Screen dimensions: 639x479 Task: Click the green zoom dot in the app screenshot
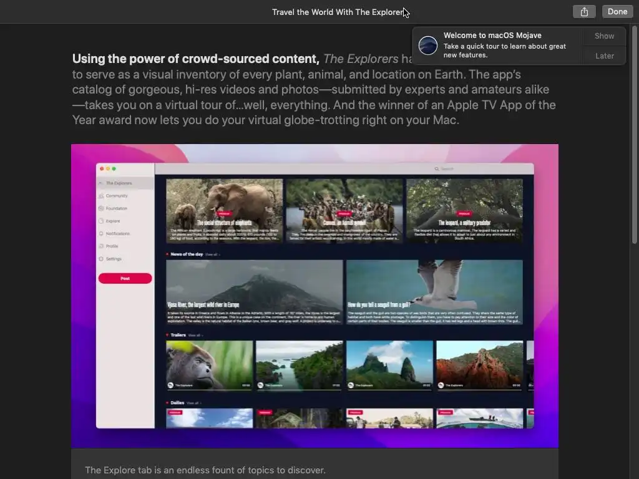click(114, 168)
